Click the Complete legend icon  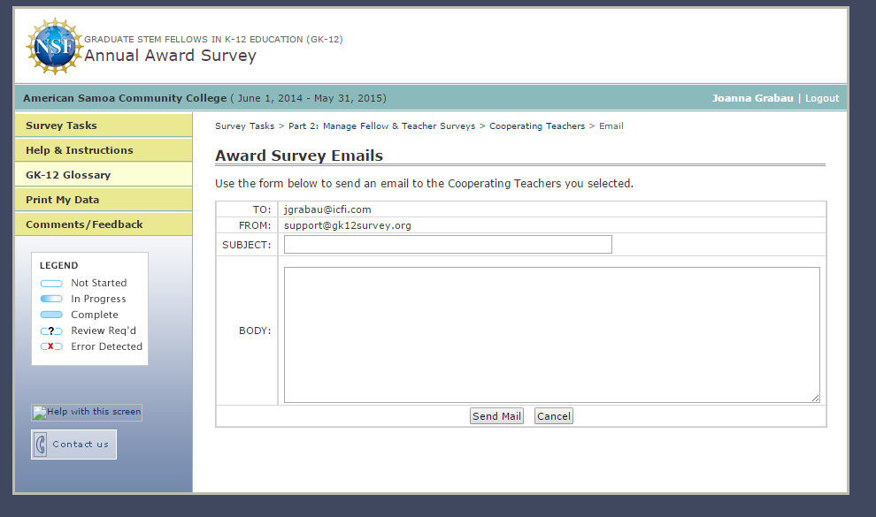[51, 316]
